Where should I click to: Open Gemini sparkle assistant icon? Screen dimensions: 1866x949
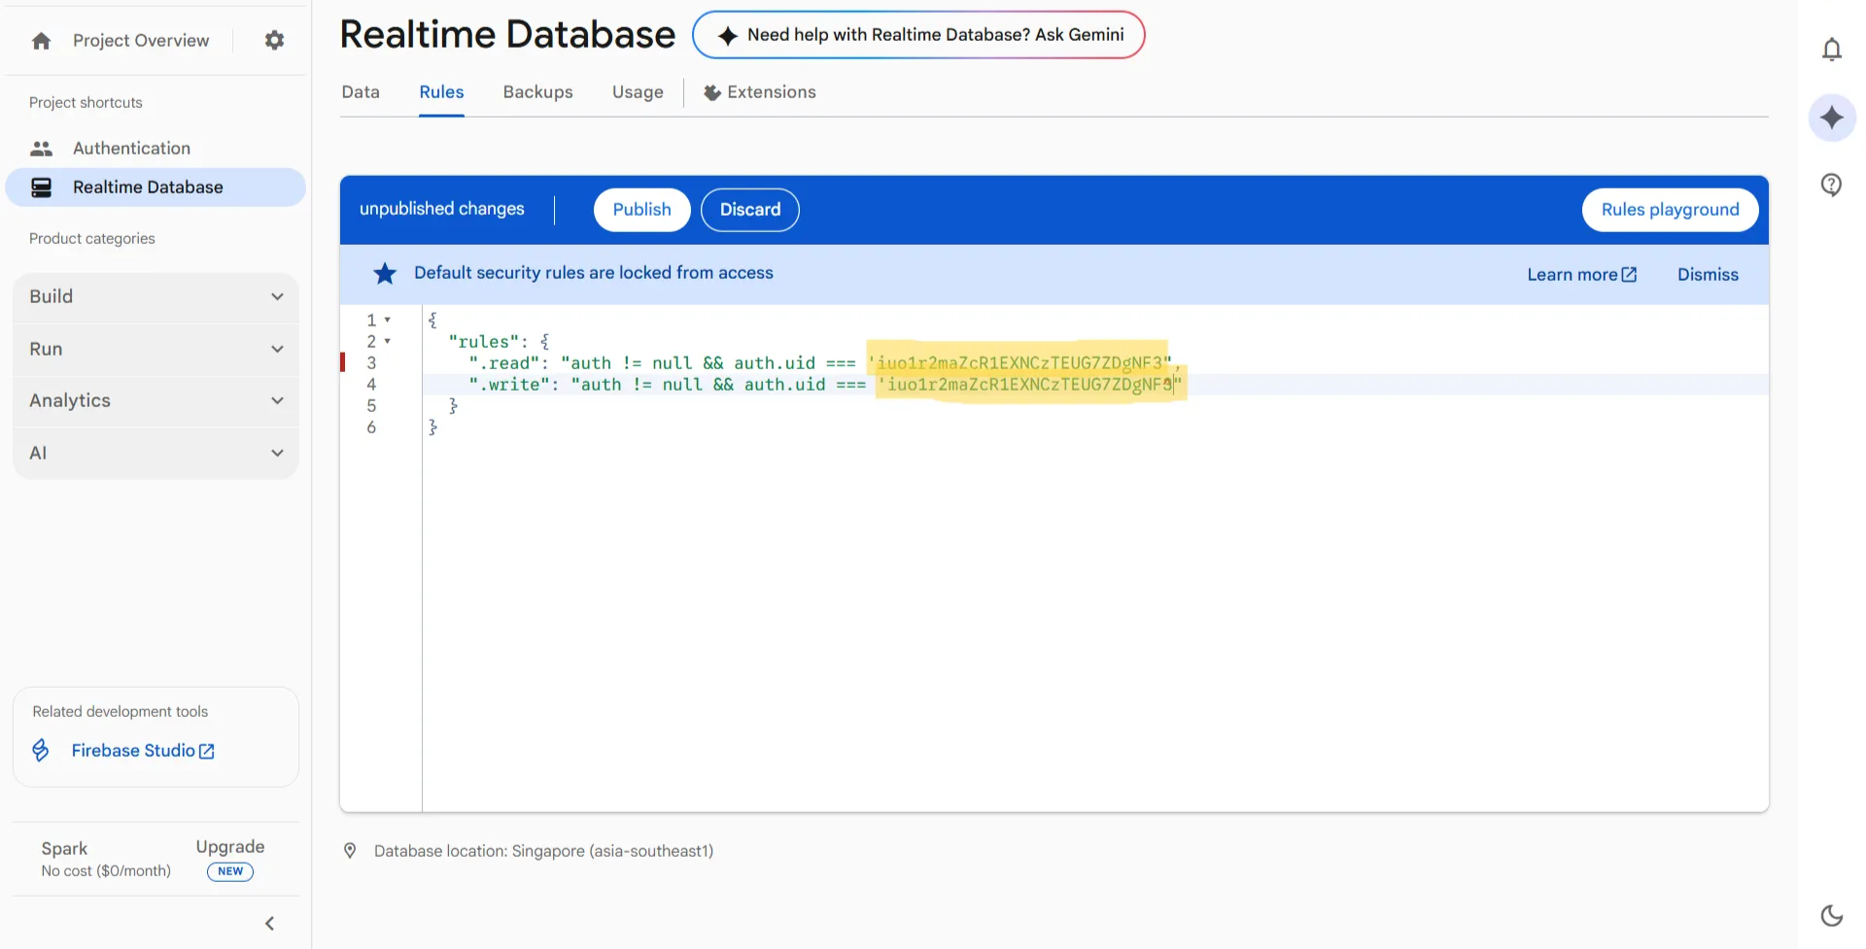[1832, 118]
